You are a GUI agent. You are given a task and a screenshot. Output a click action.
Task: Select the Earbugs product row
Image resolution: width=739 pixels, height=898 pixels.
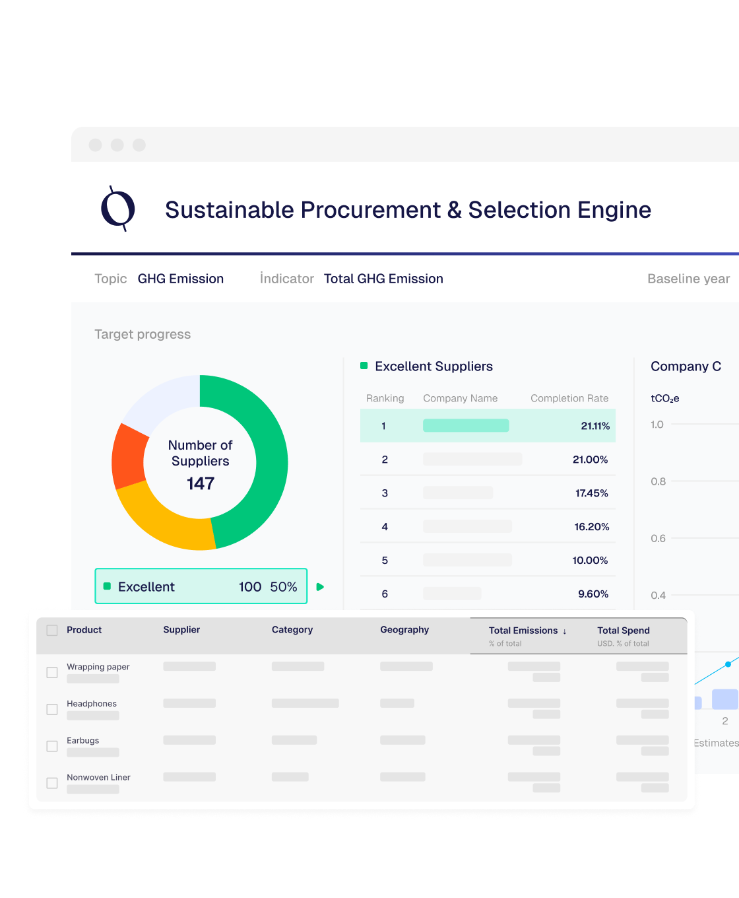83,741
